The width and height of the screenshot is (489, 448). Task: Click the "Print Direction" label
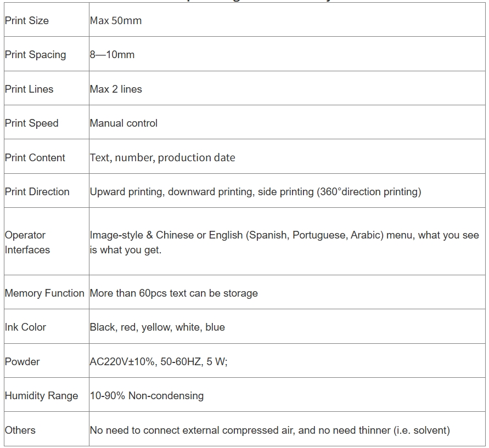point(37,192)
